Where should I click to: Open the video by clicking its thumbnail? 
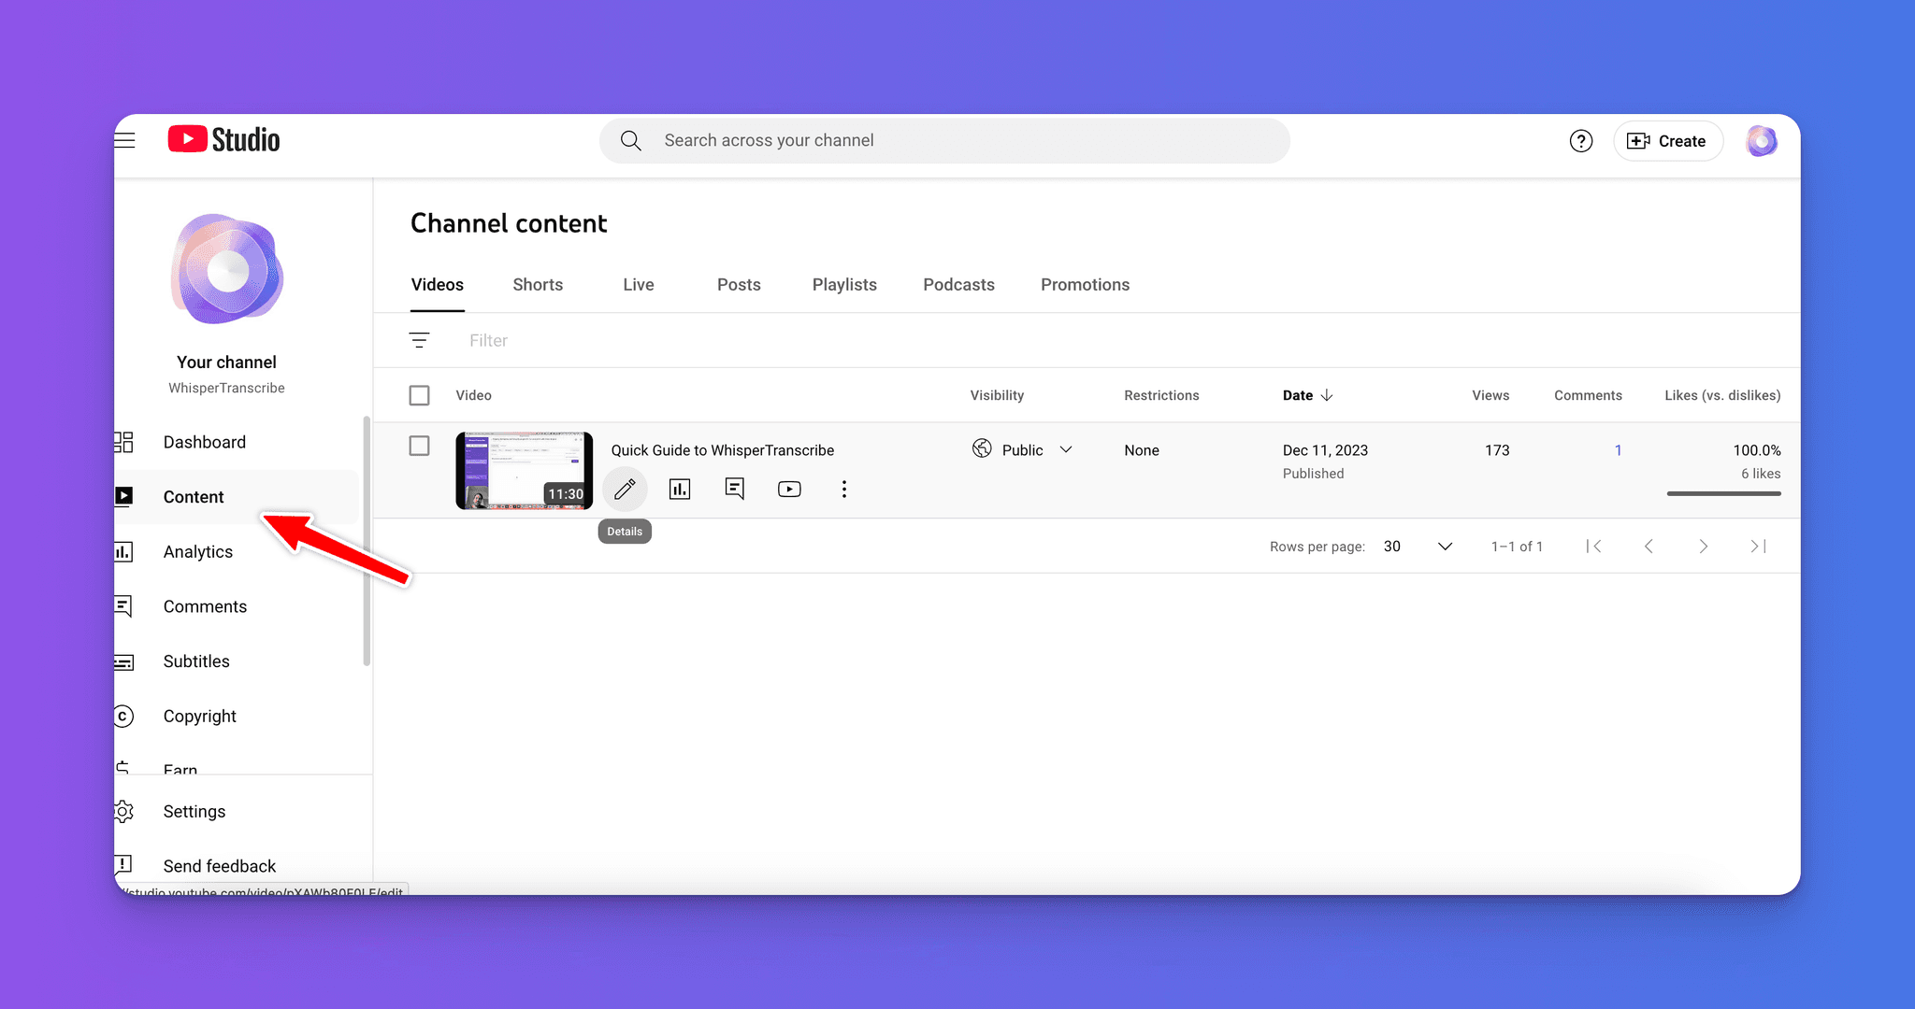(x=524, y=470)
